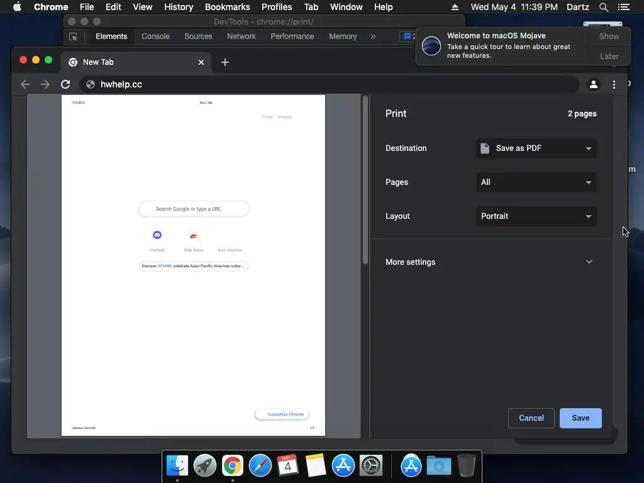Open the Edit menu

coord(113,7)
